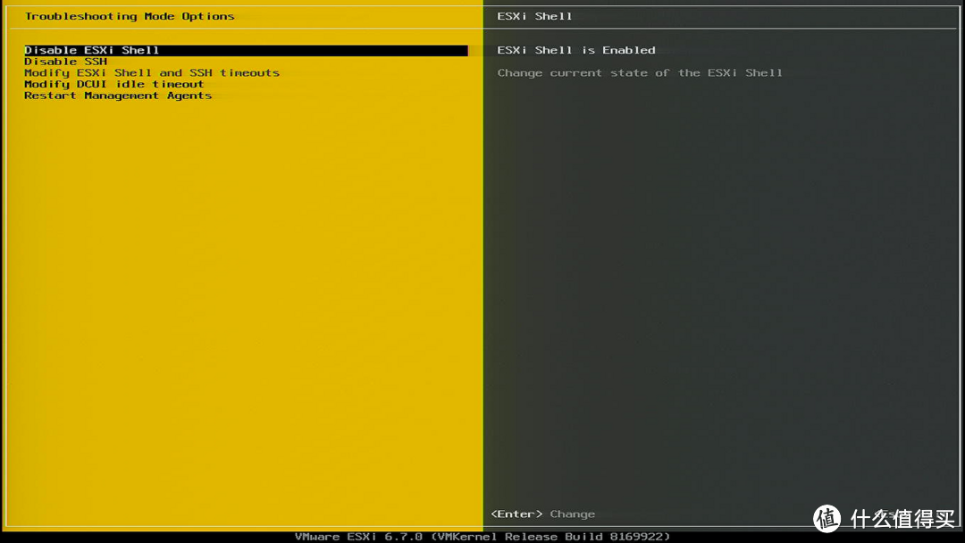Image resolution: width=965 pixels, height=543 pixels.
Task: Click the Troubleshooting Mode Options heading
Action: point(130,16)
